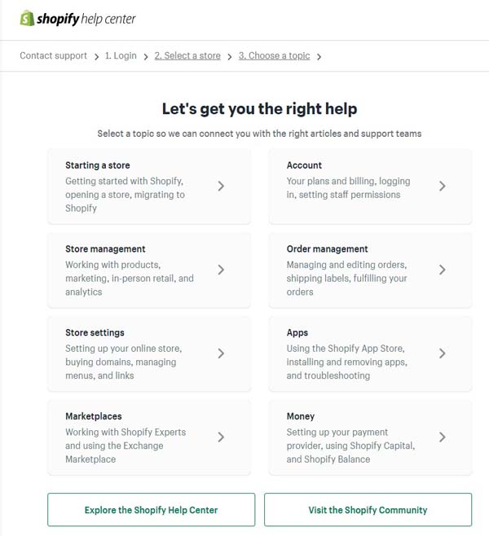
Task: Select the Money topic heading
Action: (301, 416)
